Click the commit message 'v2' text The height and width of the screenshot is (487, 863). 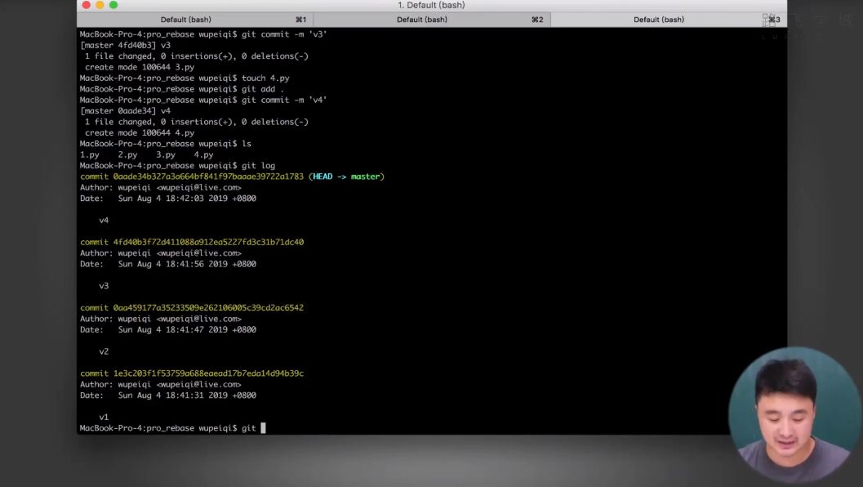point(104,351)
